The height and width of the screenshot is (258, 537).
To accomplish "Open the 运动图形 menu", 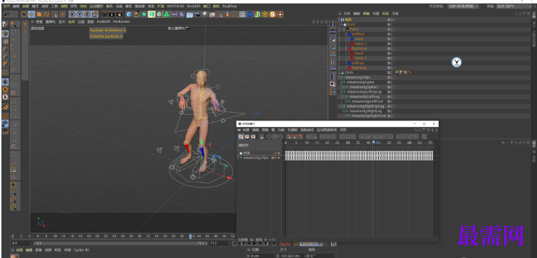I will click(x=97, y=6).
